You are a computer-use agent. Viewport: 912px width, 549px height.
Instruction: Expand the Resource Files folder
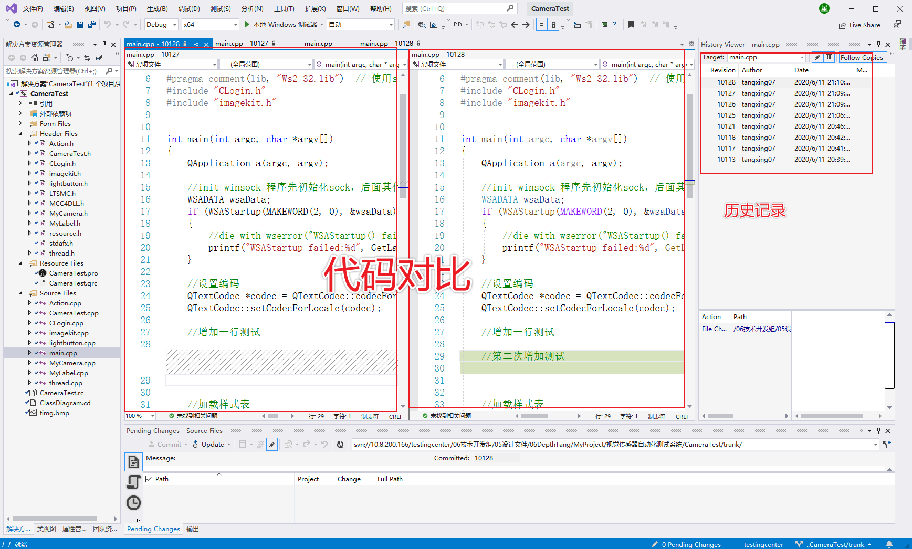coord(20,263)
